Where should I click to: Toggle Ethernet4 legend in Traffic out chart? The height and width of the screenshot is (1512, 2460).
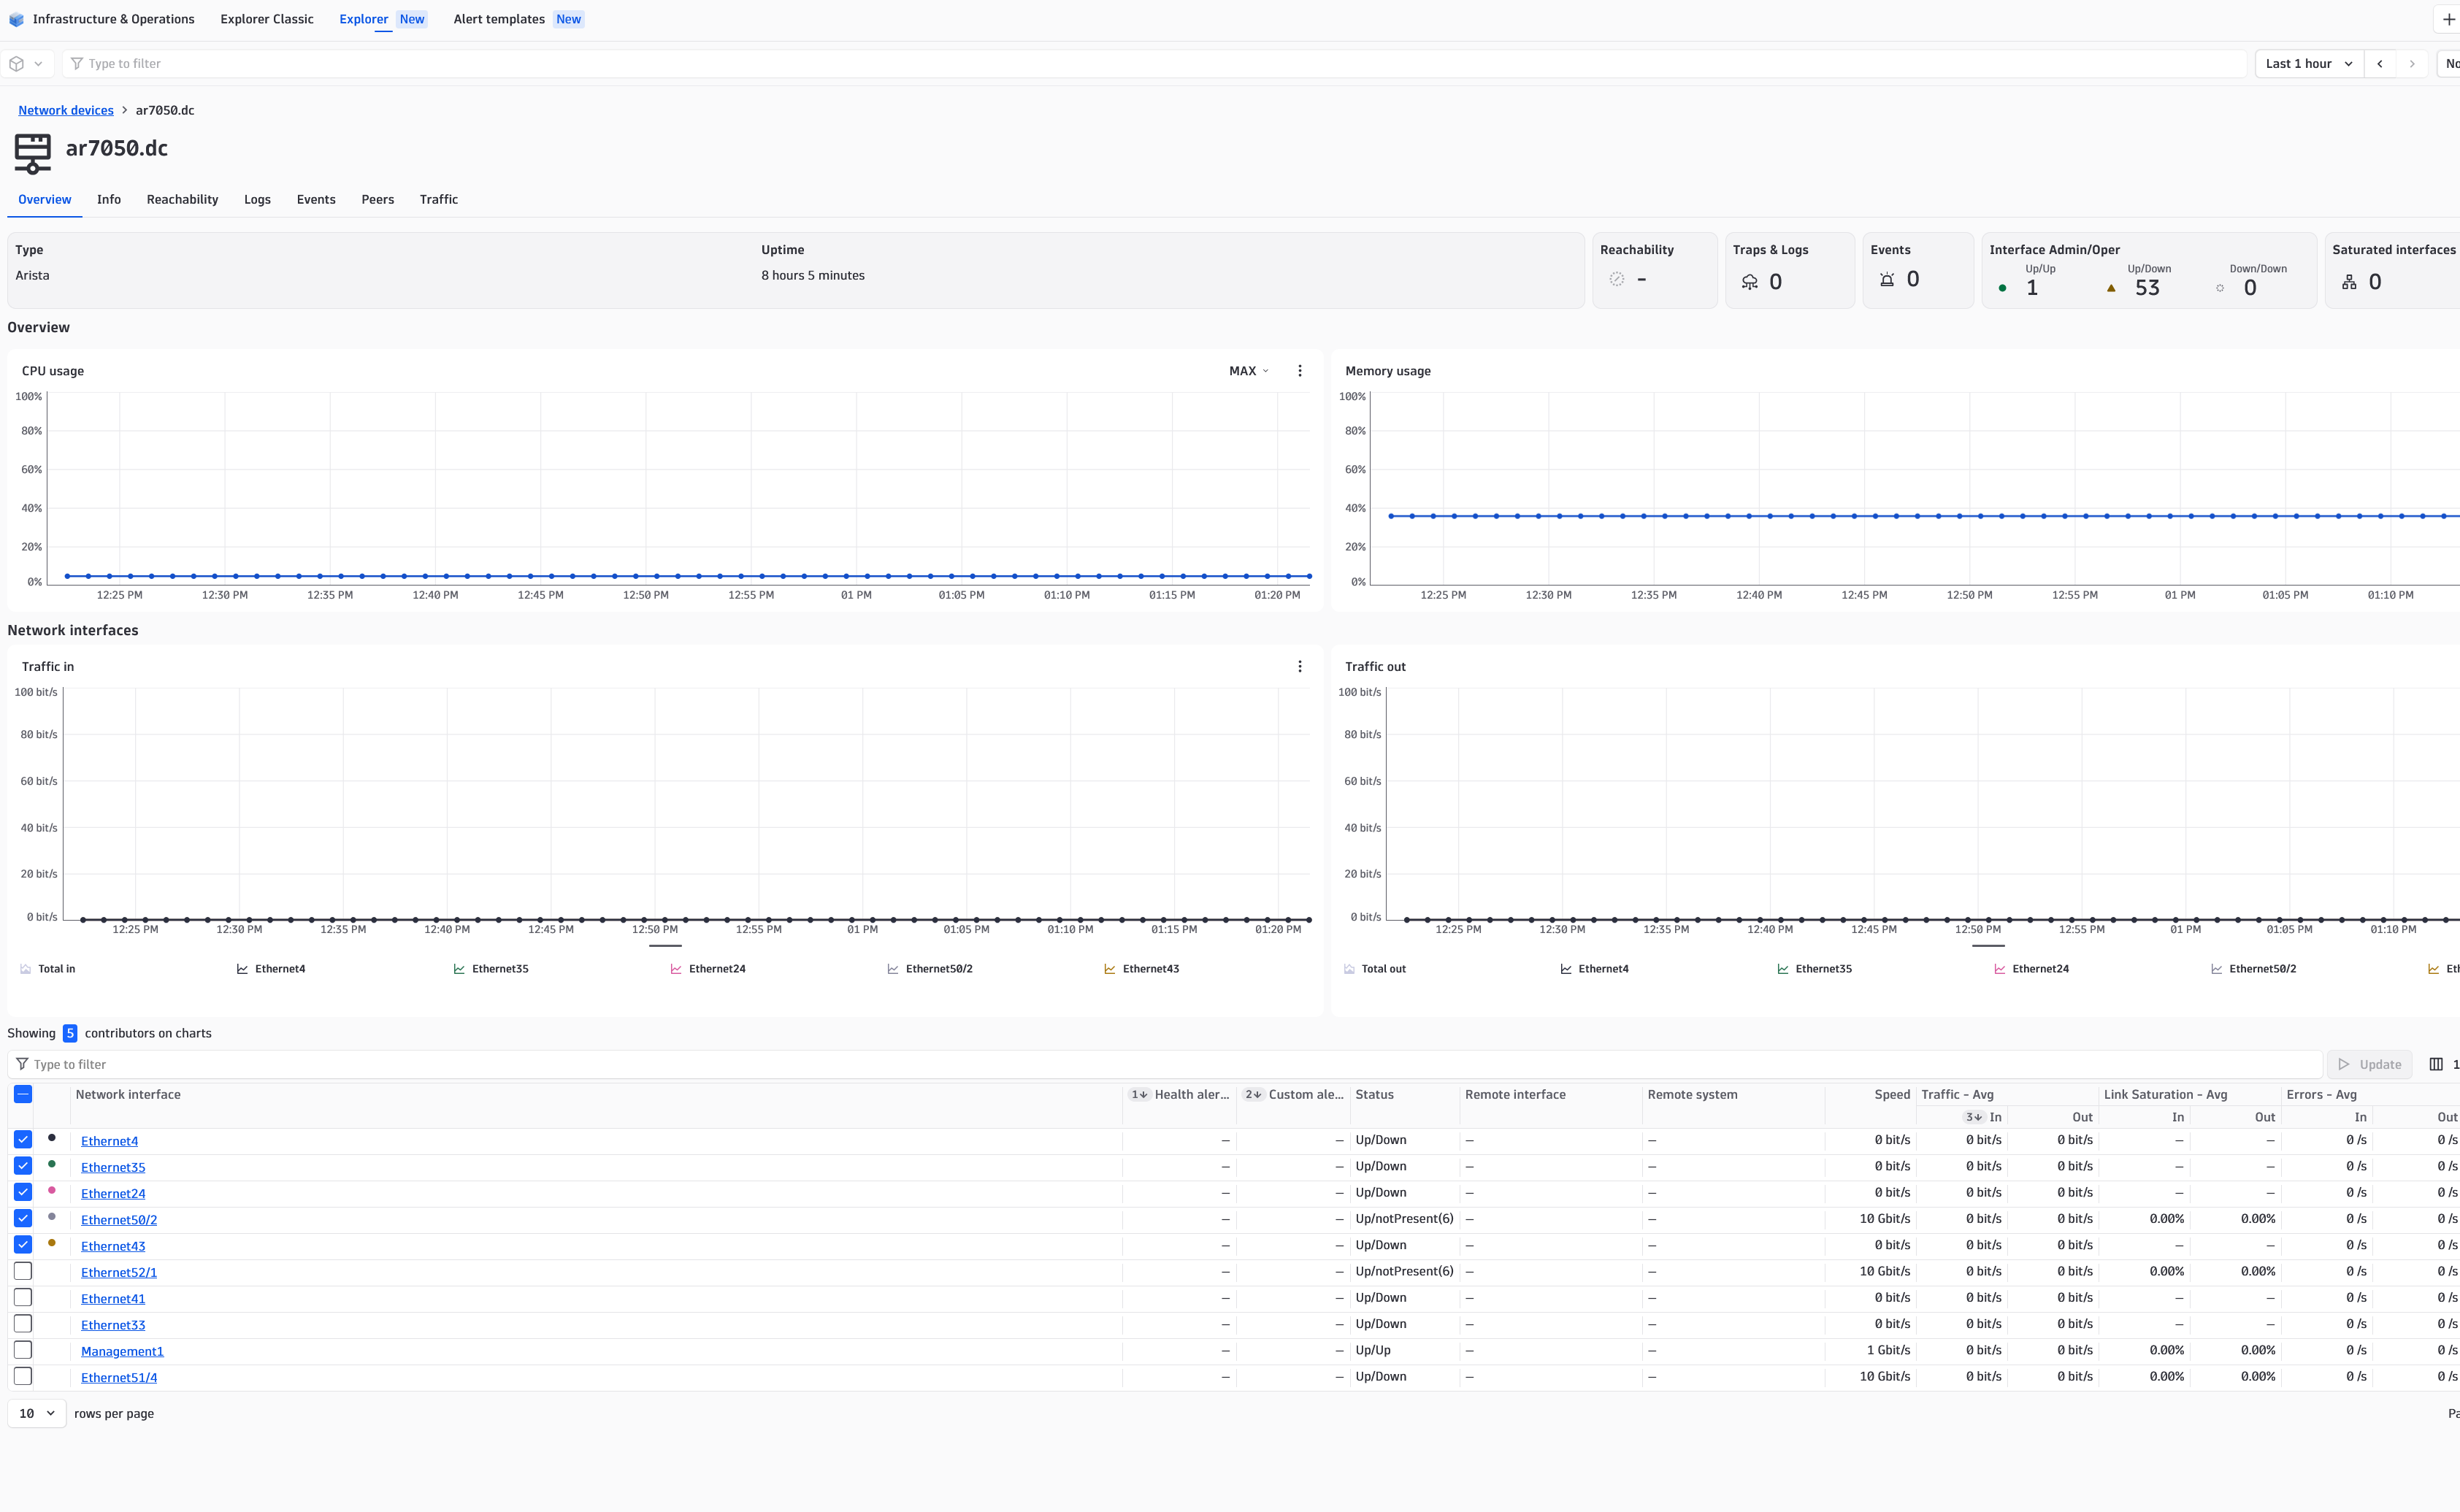(x=1595, y=969)
